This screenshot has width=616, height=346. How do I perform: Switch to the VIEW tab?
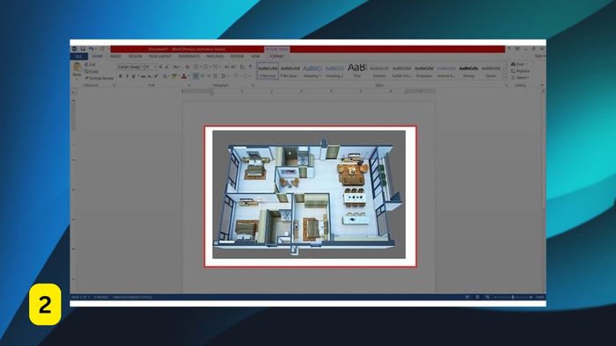click(256, 56)
